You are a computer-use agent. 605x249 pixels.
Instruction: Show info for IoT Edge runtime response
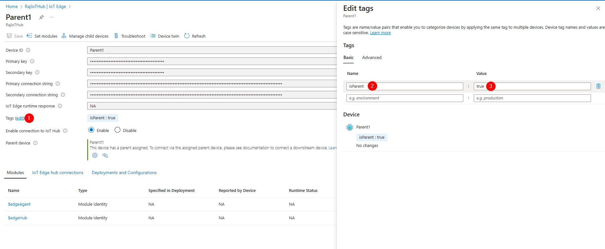pos(60,106)
